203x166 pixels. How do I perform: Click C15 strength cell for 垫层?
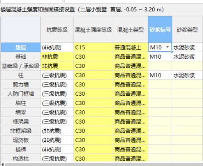pos(93,47)
